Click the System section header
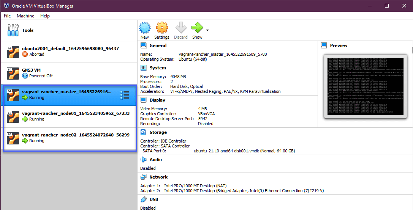 [x=158, y=68]
